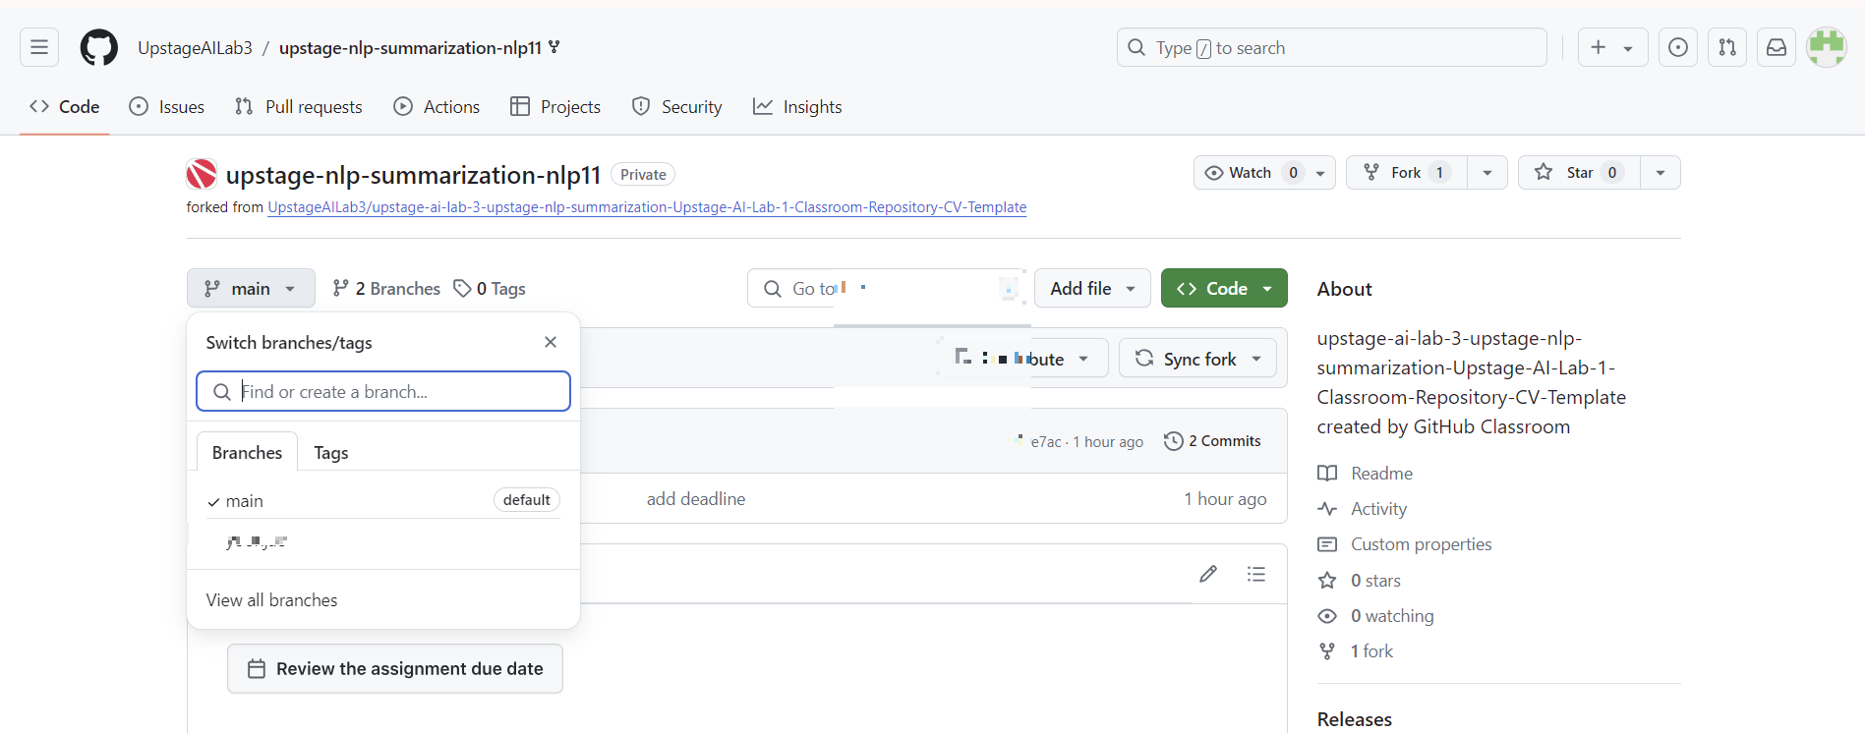The width and height of the screenshot is (1865, 733).
Task: Open the pull requests icon in header
Action: (x=1727, y=47)
